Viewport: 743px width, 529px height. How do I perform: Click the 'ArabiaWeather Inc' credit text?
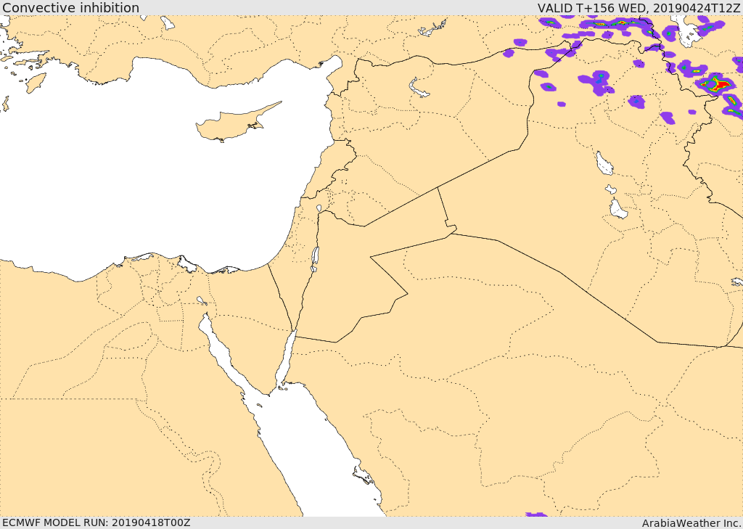tap(691, 523)
